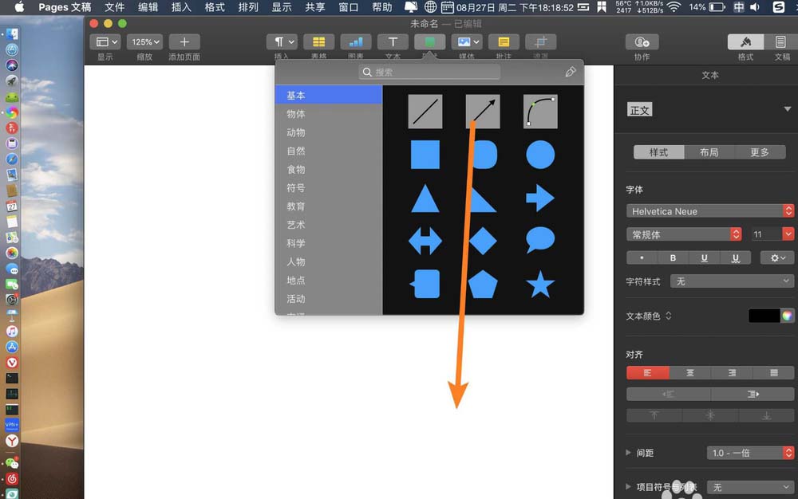Screen dimensions: 798x499
Task: Open advanced text options gear menu
Action: pos(777,258)
